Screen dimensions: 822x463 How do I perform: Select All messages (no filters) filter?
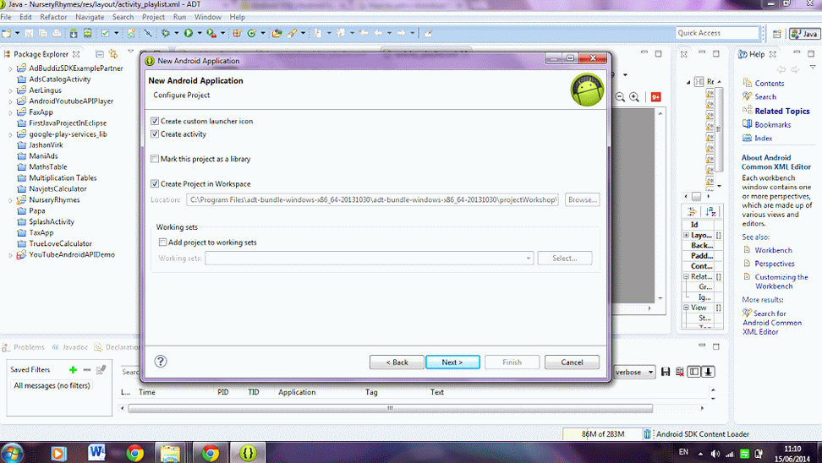pyautogui.click(x=52, y=385)
